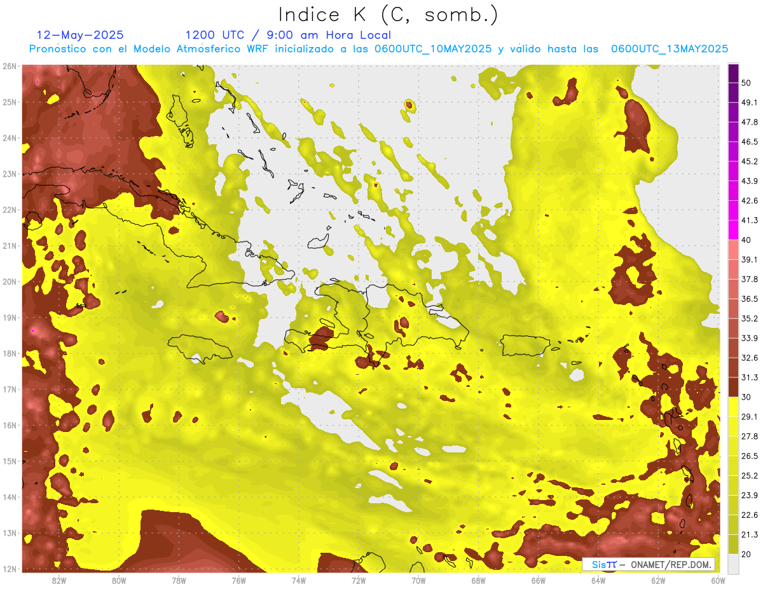Pick the gray swatch below 20 on the scale
763x589 pixels.
point(733,563)
